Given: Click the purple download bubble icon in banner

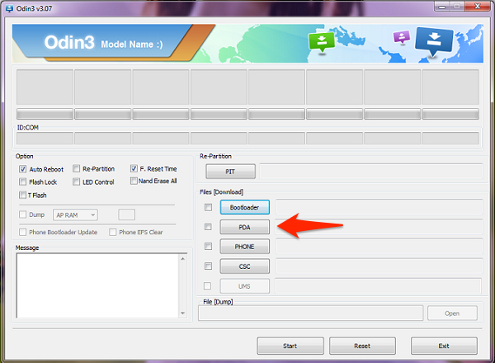Looking at the screenshot, I should 402,37.
